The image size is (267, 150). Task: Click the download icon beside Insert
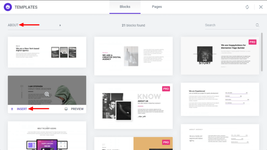pyautogui.click(x=12, y=109)
